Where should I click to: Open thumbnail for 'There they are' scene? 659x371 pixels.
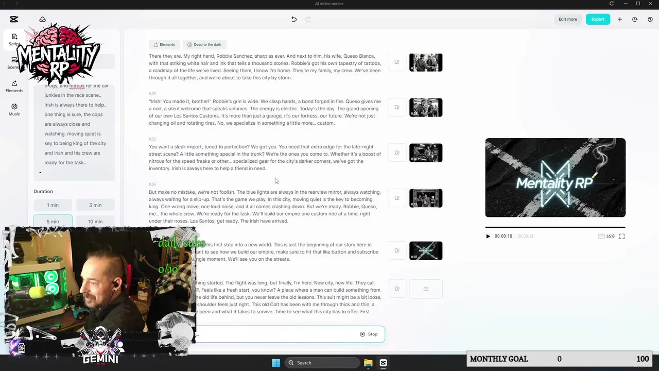click(x=426, y=62)
